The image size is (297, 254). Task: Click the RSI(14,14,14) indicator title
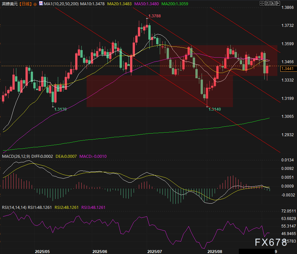point(13,207)
